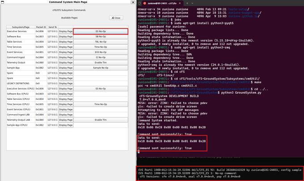Viewport: 304px width, 181px height.
Task: Open Display Page for Command Ingest
Action: [66, 57]
